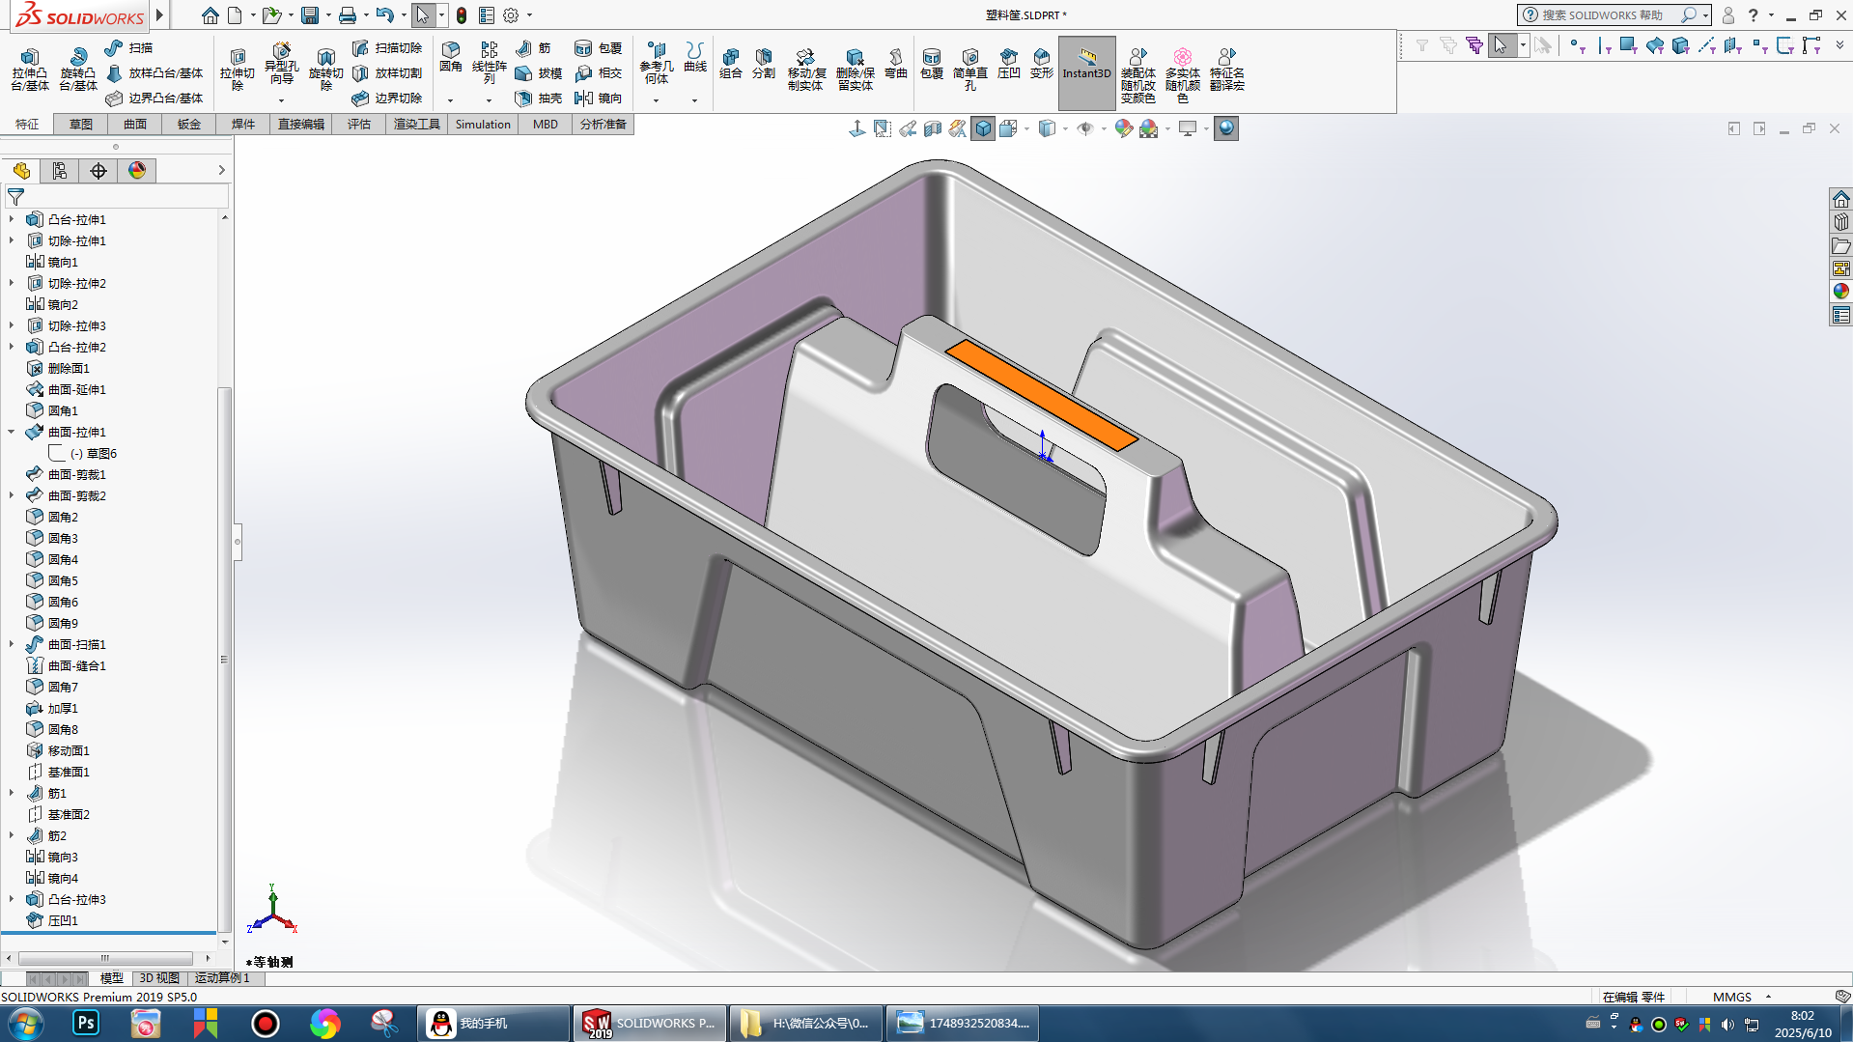Click the 边界切除 boundary cut button
The width and height of the screenshot is (1853, 1042).
pos(387,99)
